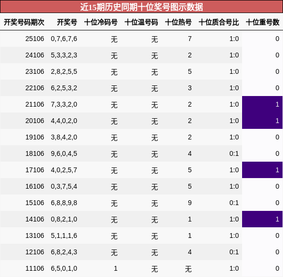This screenshot has height=277, width=283.
Task: Click draw numbers 5,3,3,2,3
Action: (x=64, y=55)
